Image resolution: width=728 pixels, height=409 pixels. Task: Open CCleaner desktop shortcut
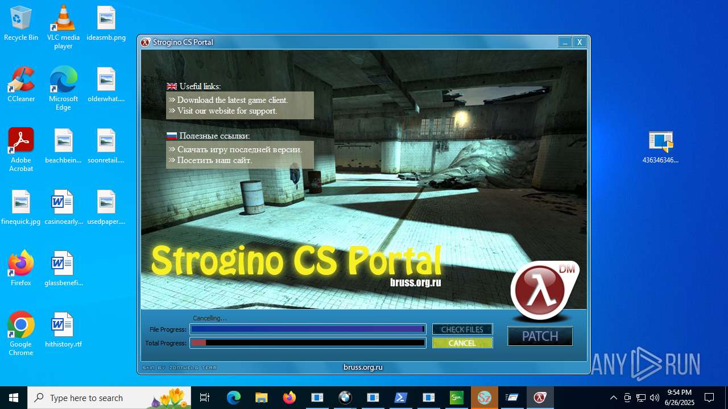pos(21,85)
